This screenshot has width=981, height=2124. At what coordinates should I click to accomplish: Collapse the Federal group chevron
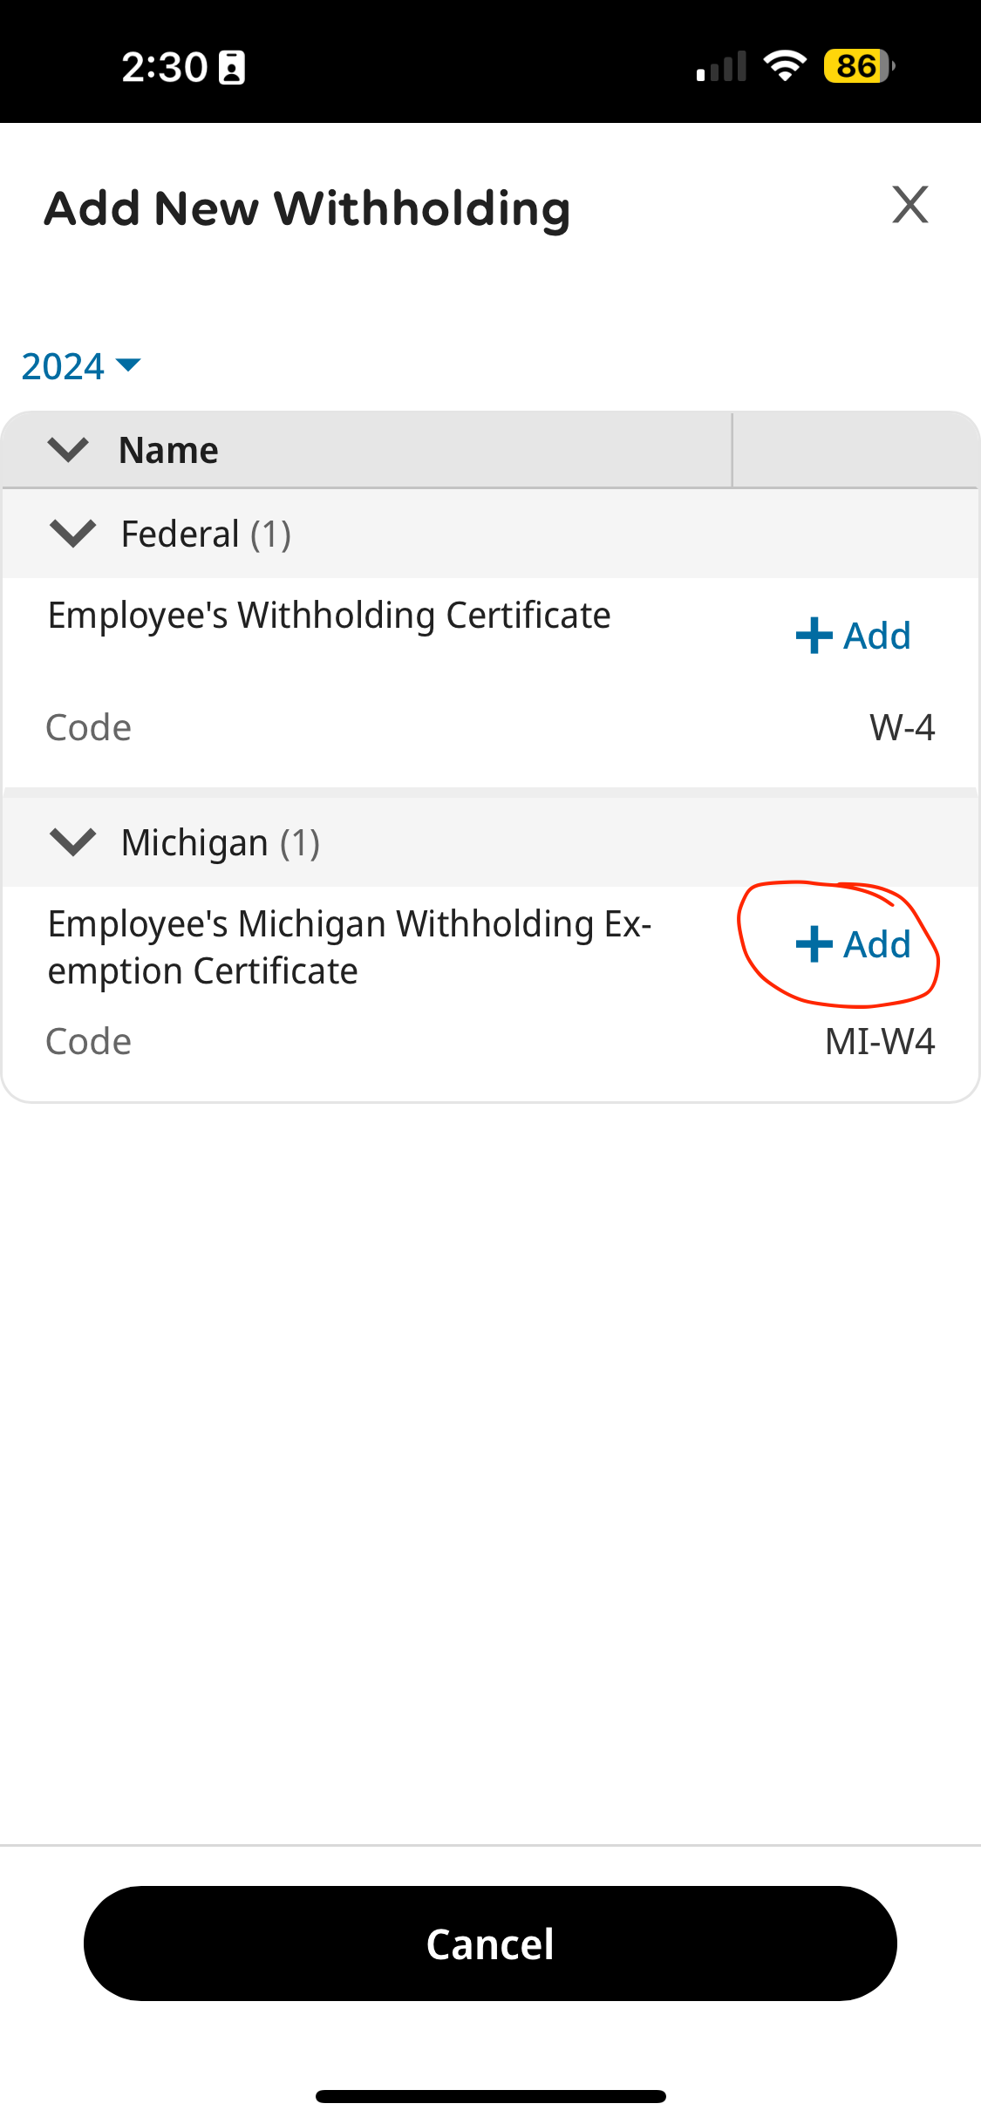[x=72, y=533]
